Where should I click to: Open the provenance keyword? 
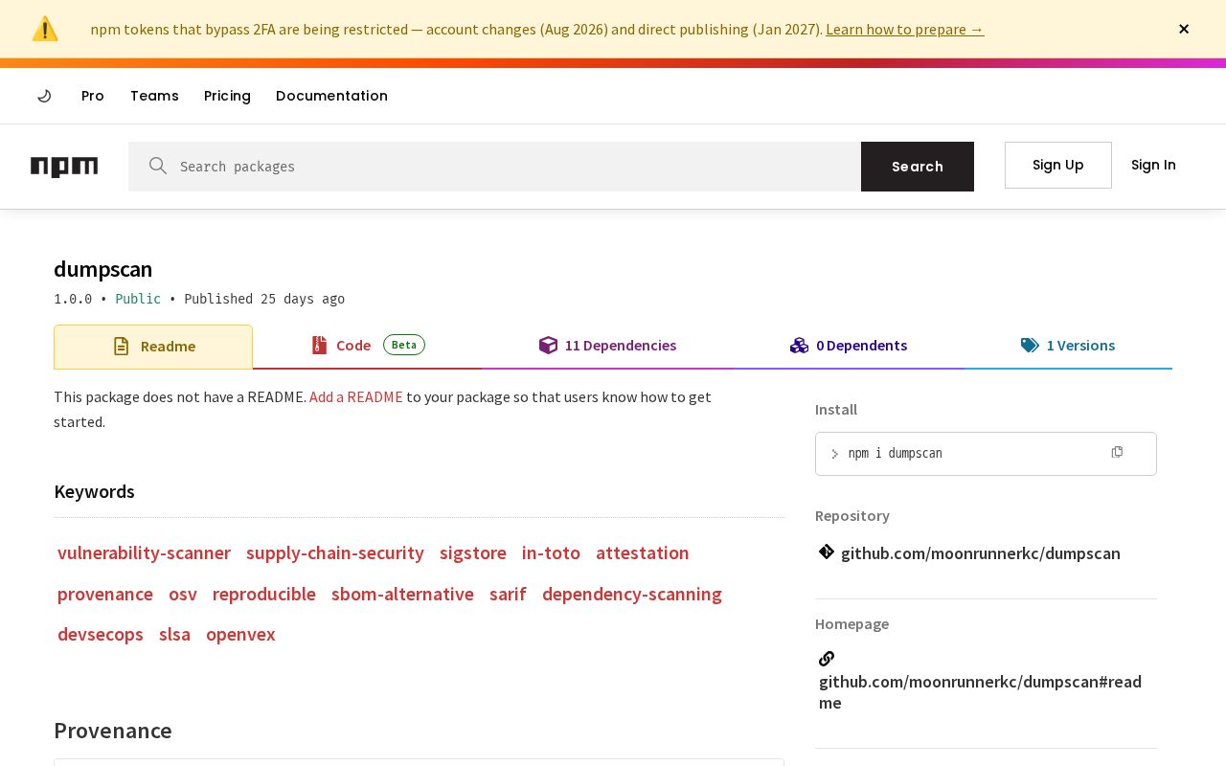coord(105,594)
